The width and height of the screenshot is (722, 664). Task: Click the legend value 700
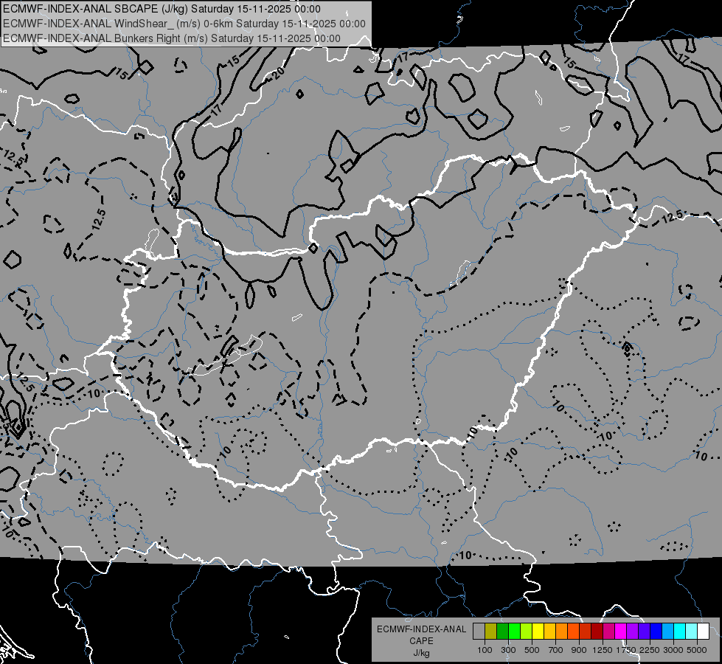point(556,650)
